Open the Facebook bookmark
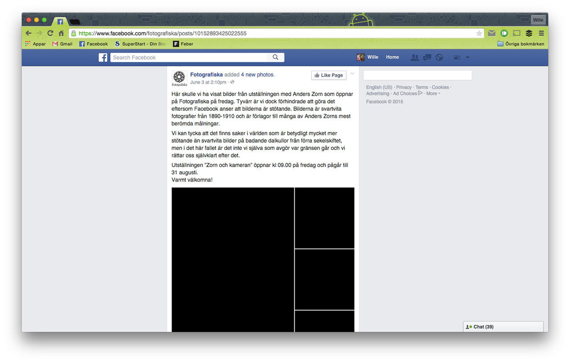Image resolution: width=570 pixels, height=363 pixels. pos(94,44)
